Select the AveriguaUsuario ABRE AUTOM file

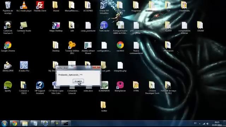[x=120, y=28]
